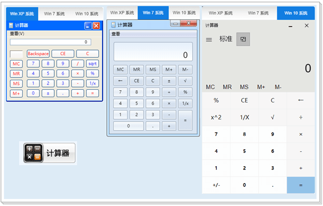Click the red plus key in XP calculator
This screenshot has height=206, width=323.
coord(78,93)
